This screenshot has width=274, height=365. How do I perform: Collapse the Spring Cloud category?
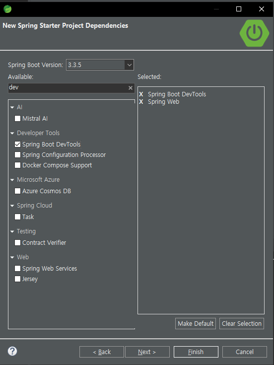(x=12, y=206)
